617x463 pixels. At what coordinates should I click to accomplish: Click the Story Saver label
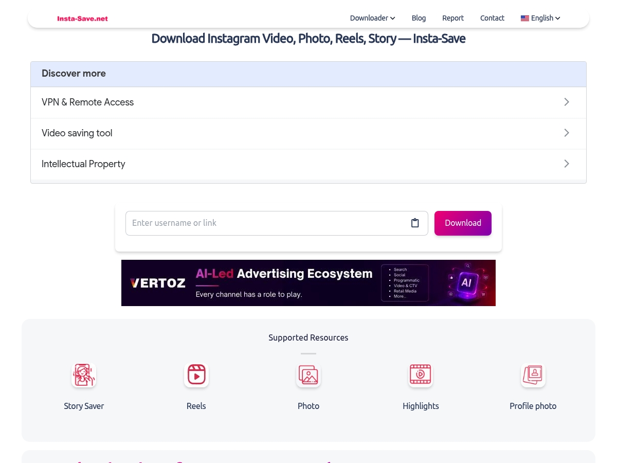click(x=84, y=406)
